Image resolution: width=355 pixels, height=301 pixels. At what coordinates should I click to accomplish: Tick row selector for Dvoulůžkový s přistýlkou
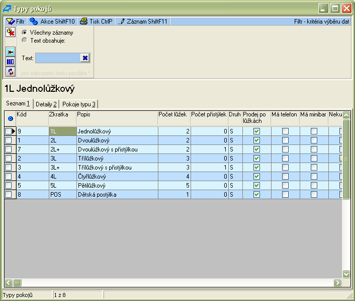click(9, 149)
